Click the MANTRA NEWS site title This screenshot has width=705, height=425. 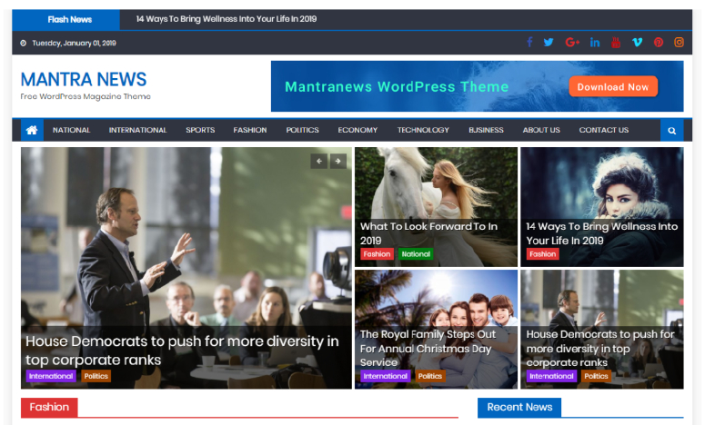pos(84,79)
